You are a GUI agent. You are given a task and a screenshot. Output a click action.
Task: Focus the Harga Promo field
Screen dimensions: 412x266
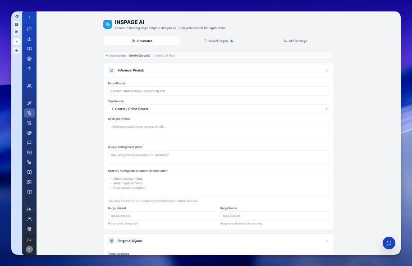(x=275, y=216)
